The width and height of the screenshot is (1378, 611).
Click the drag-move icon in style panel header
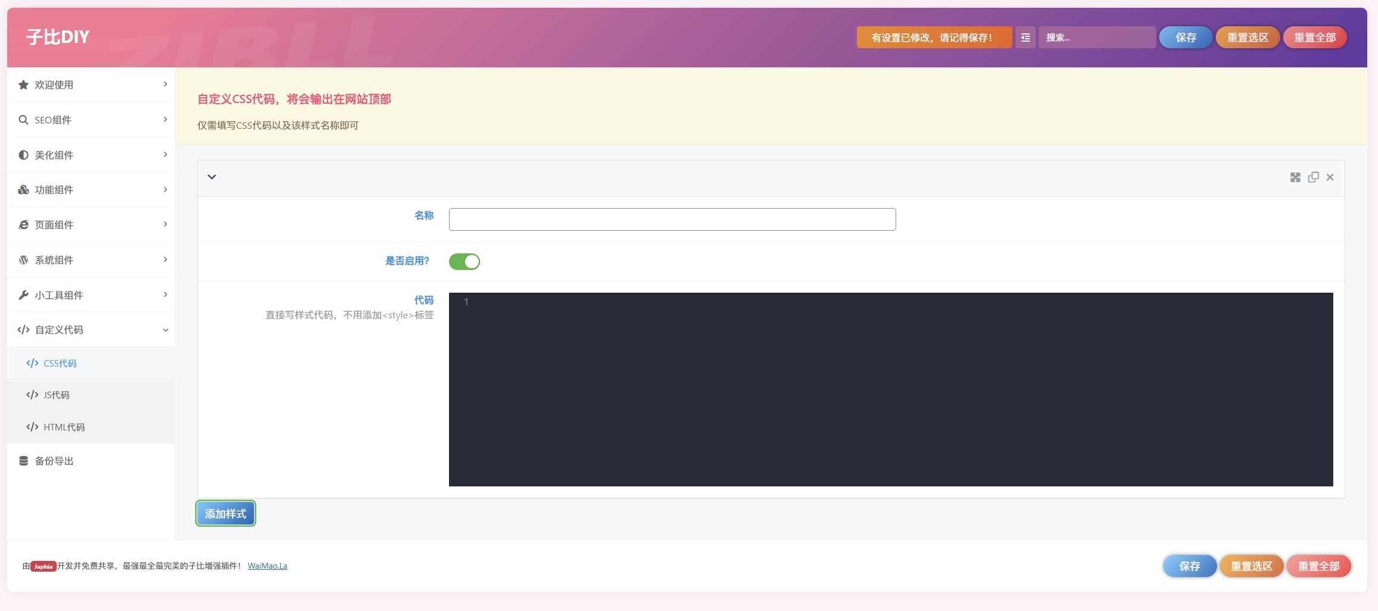tap(1295, 178)
